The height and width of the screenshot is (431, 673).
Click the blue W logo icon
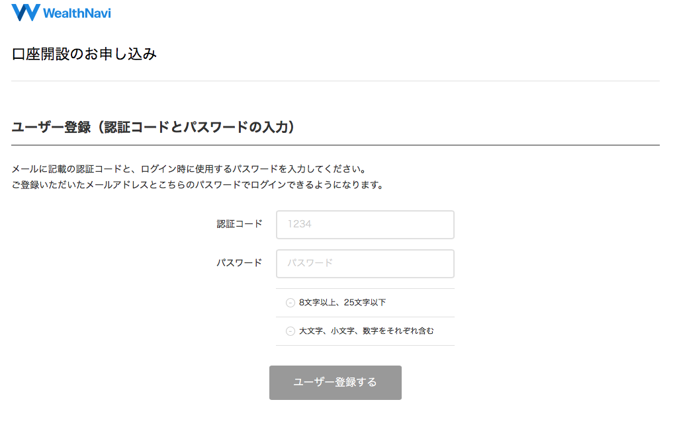coord(26,13)
